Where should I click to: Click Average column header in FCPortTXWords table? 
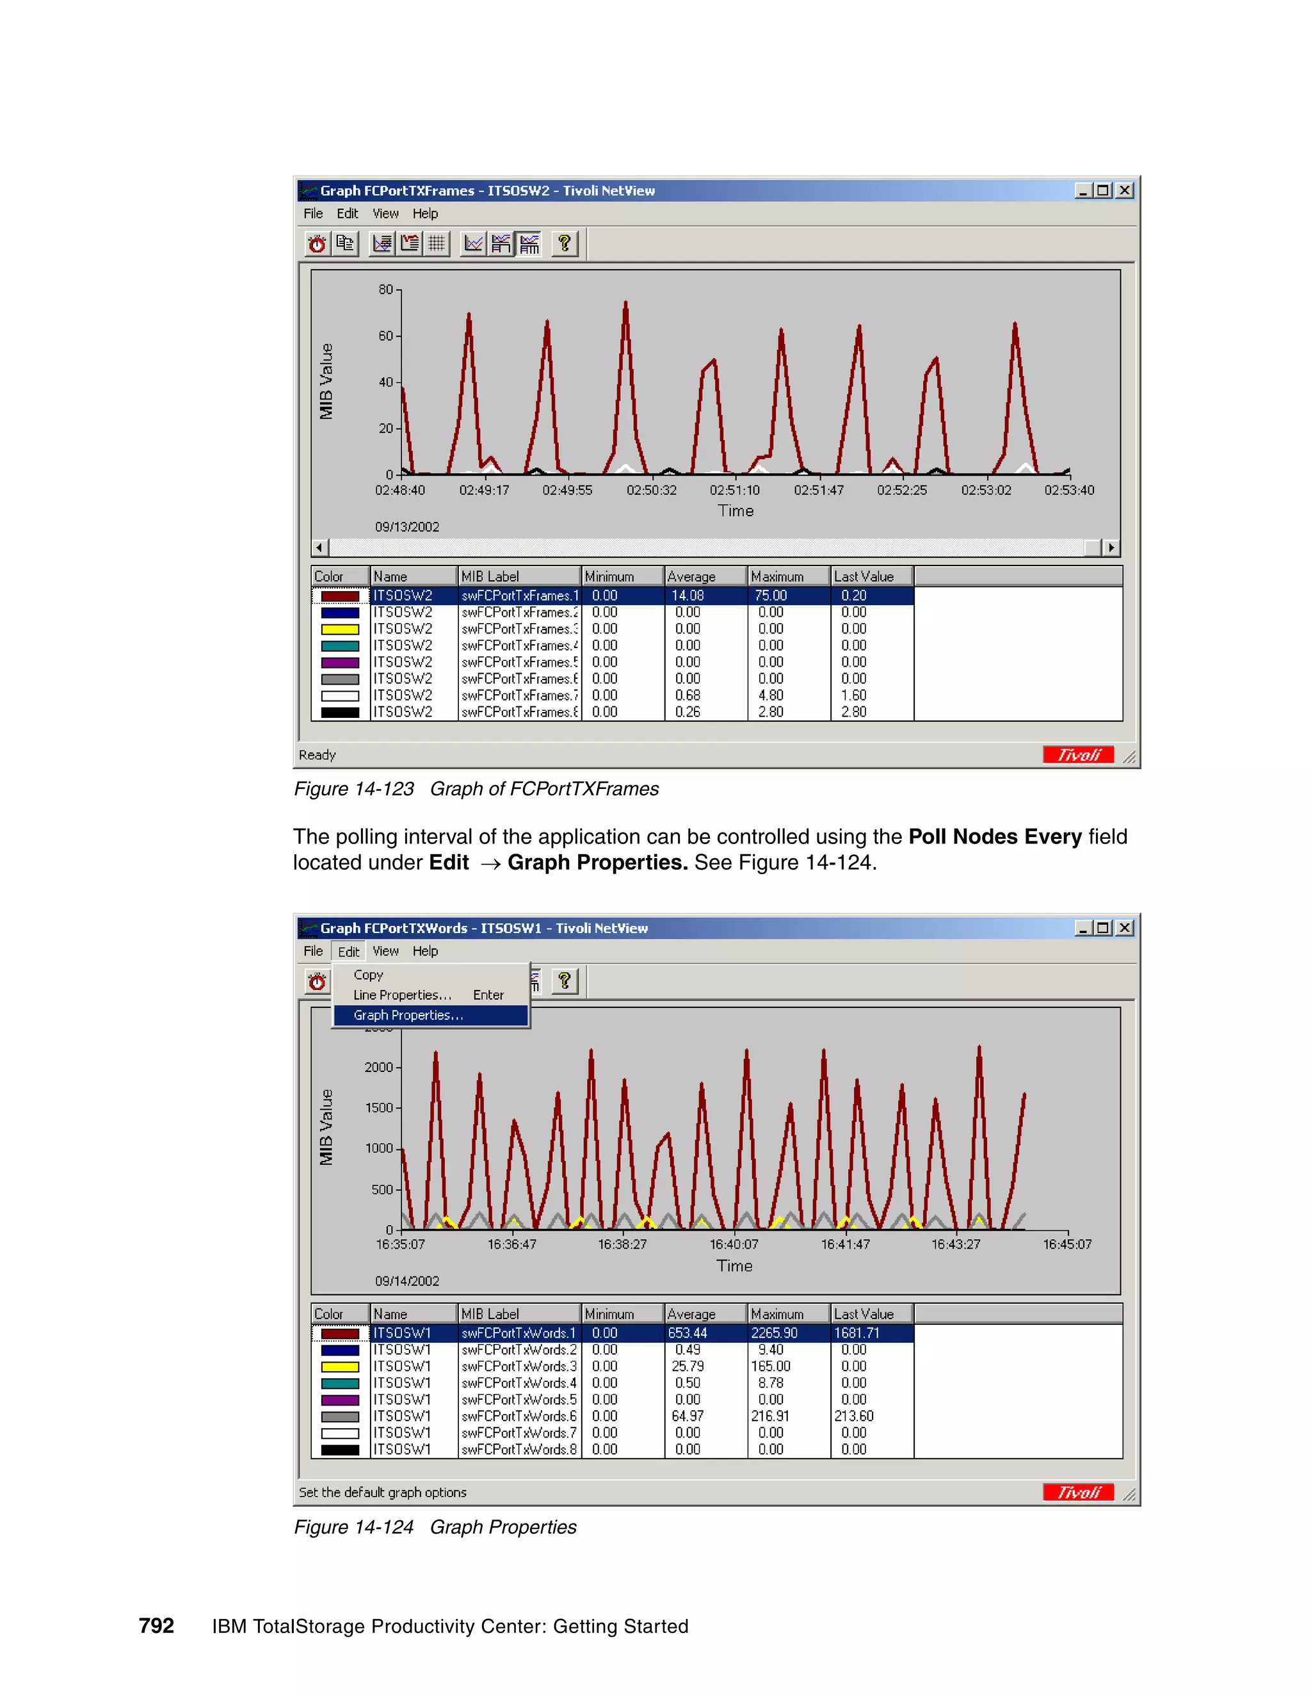point(706,1314)
